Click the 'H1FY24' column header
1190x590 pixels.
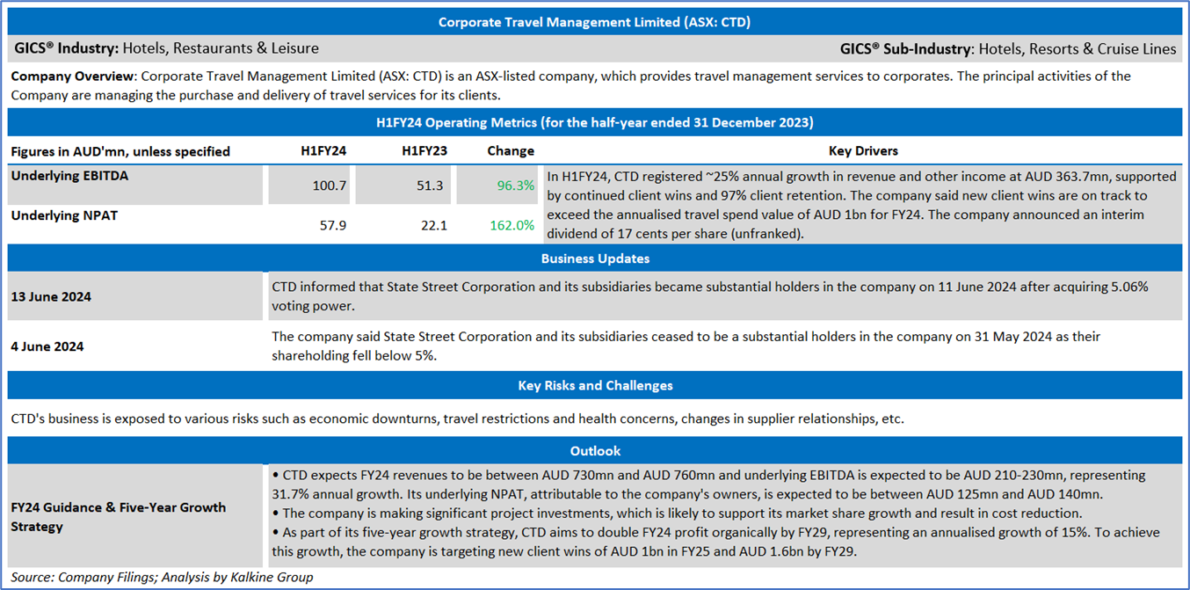click(323, 151)
